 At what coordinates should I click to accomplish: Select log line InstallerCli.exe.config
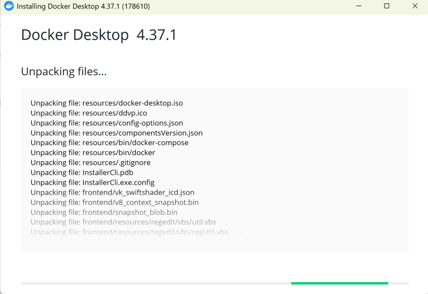pos(93,182)
